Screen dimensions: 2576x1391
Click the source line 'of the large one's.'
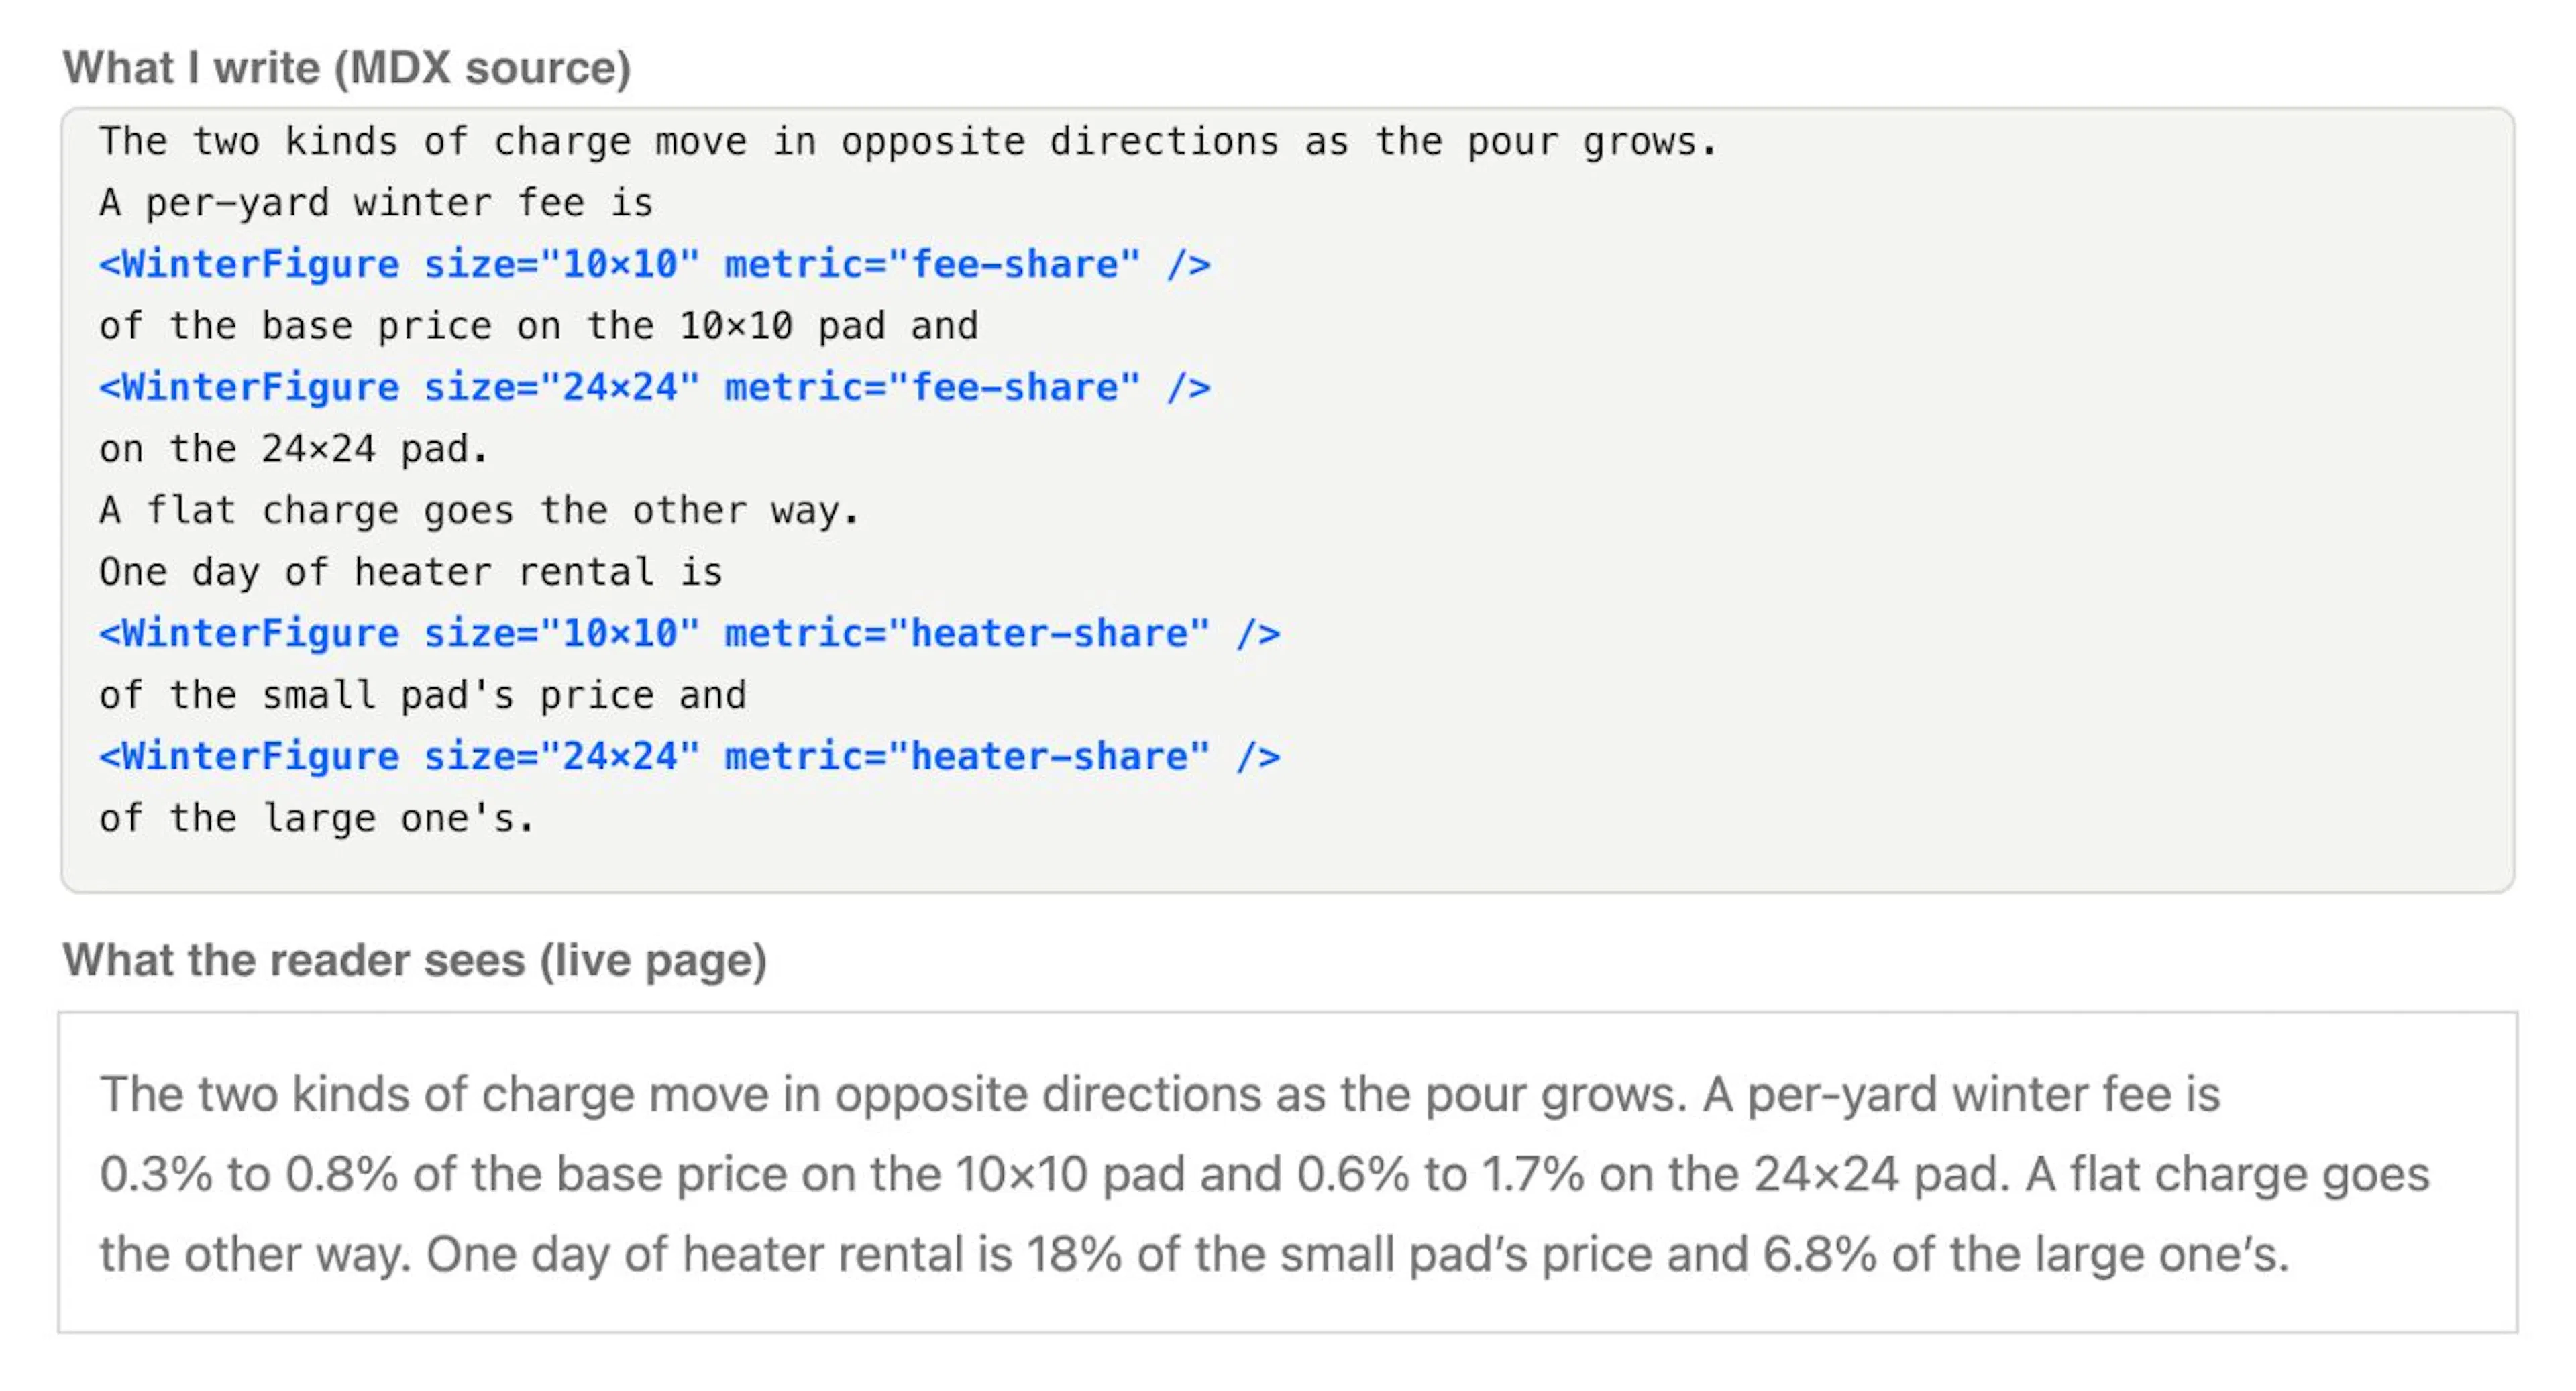pyautogui.click(x=317, y=819)
